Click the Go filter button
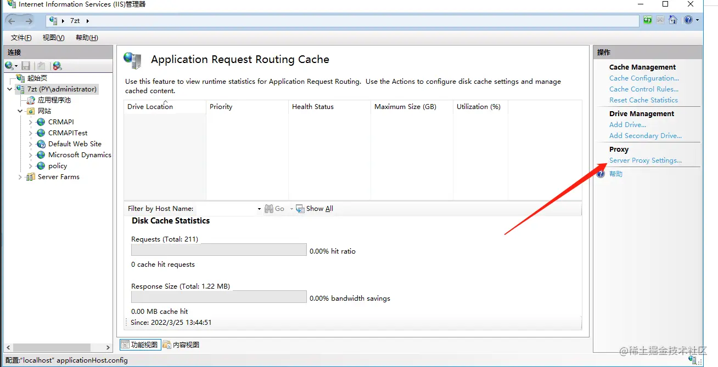The image size is (718, 367). 274,209
